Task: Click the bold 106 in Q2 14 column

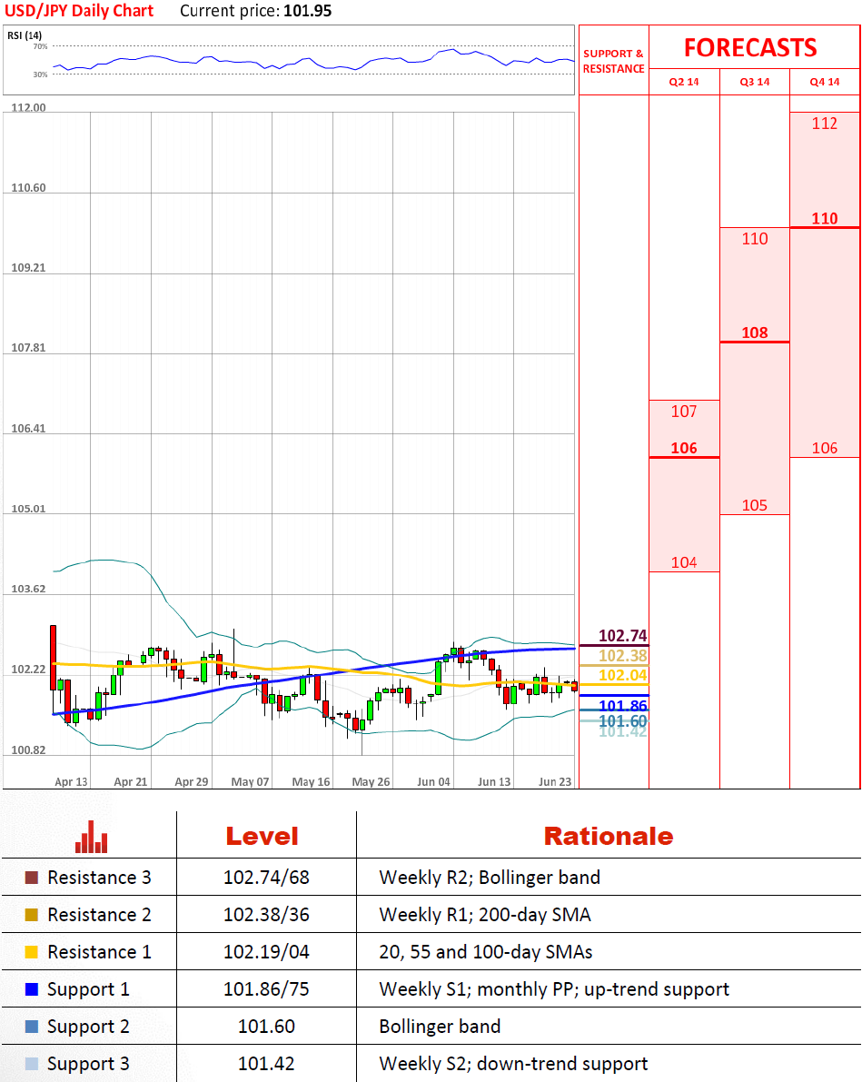Action: [x=684, y=448]
